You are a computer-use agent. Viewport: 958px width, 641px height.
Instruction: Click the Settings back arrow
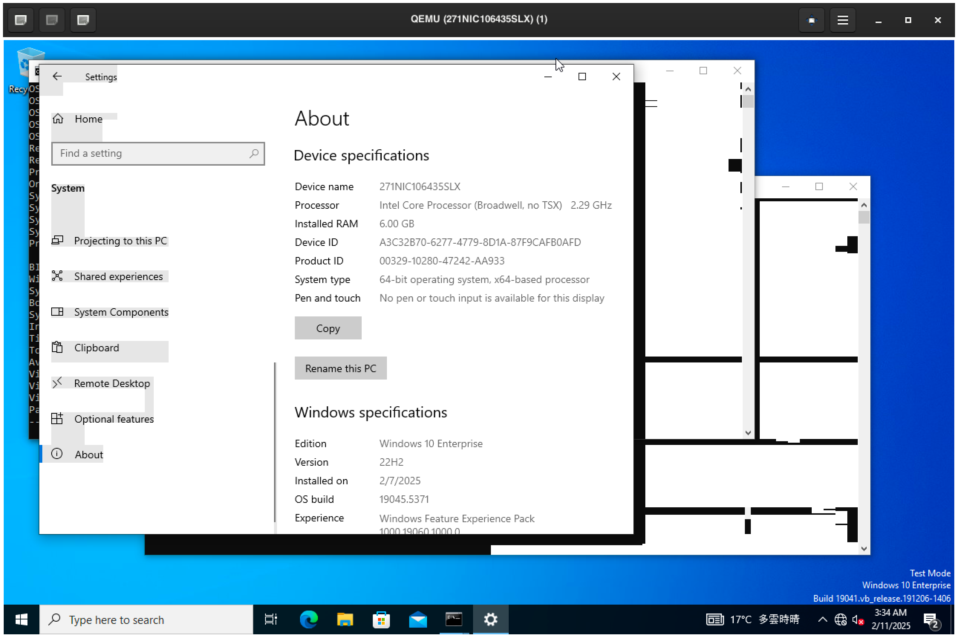[57, 76]
